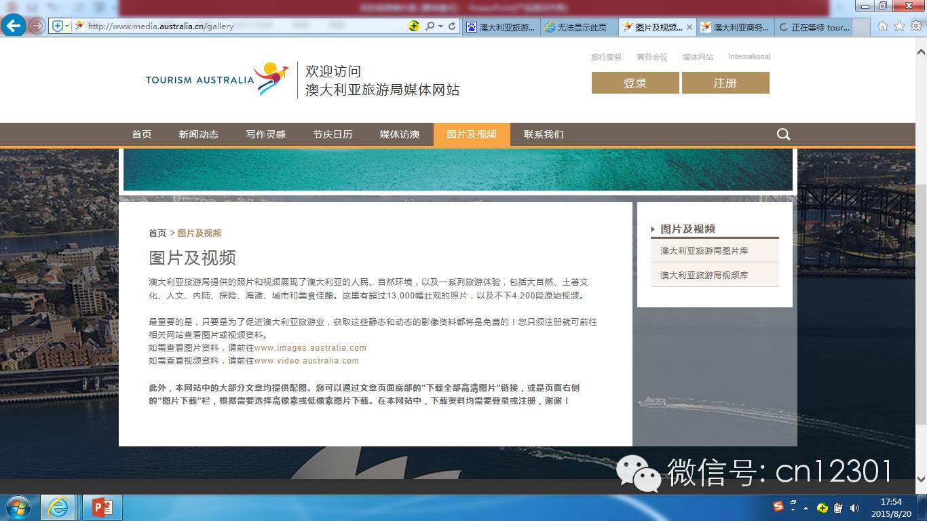Switch to the 澳大利亚旅游 tab with paw icon
927x521 pixels.
[502, 27]
